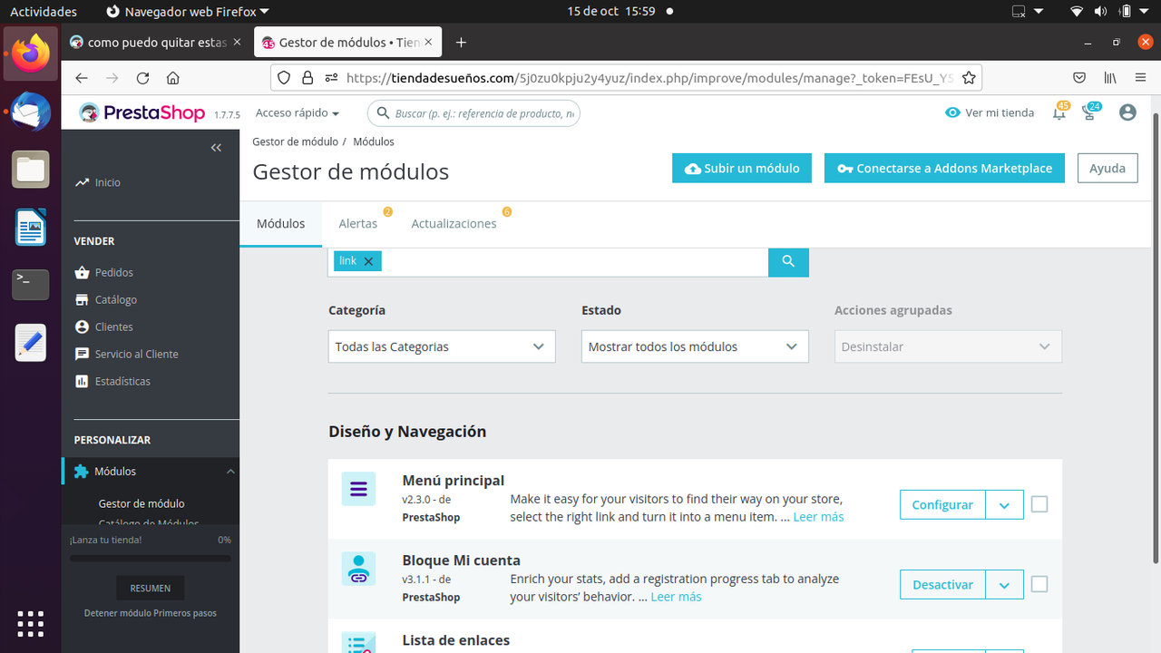Screen dimensions: 1161x653
Task: Remove the "link" search tag
Action: (x=368, y=261)
